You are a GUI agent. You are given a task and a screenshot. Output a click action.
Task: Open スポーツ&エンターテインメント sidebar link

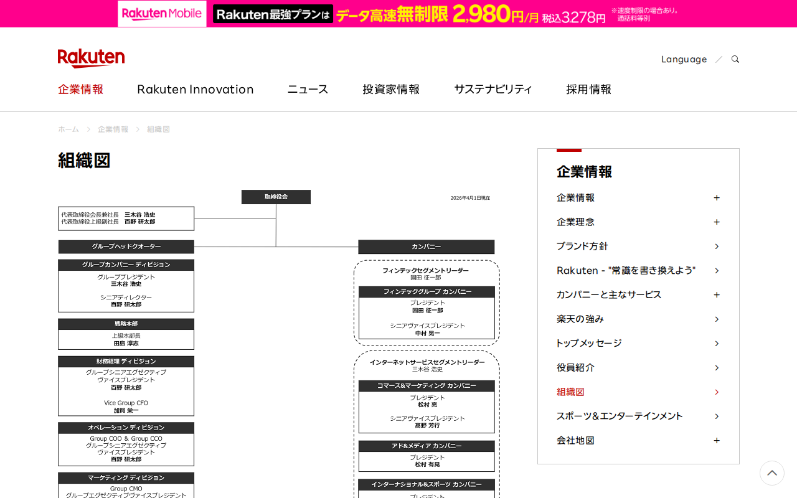[x=620, y=416]
